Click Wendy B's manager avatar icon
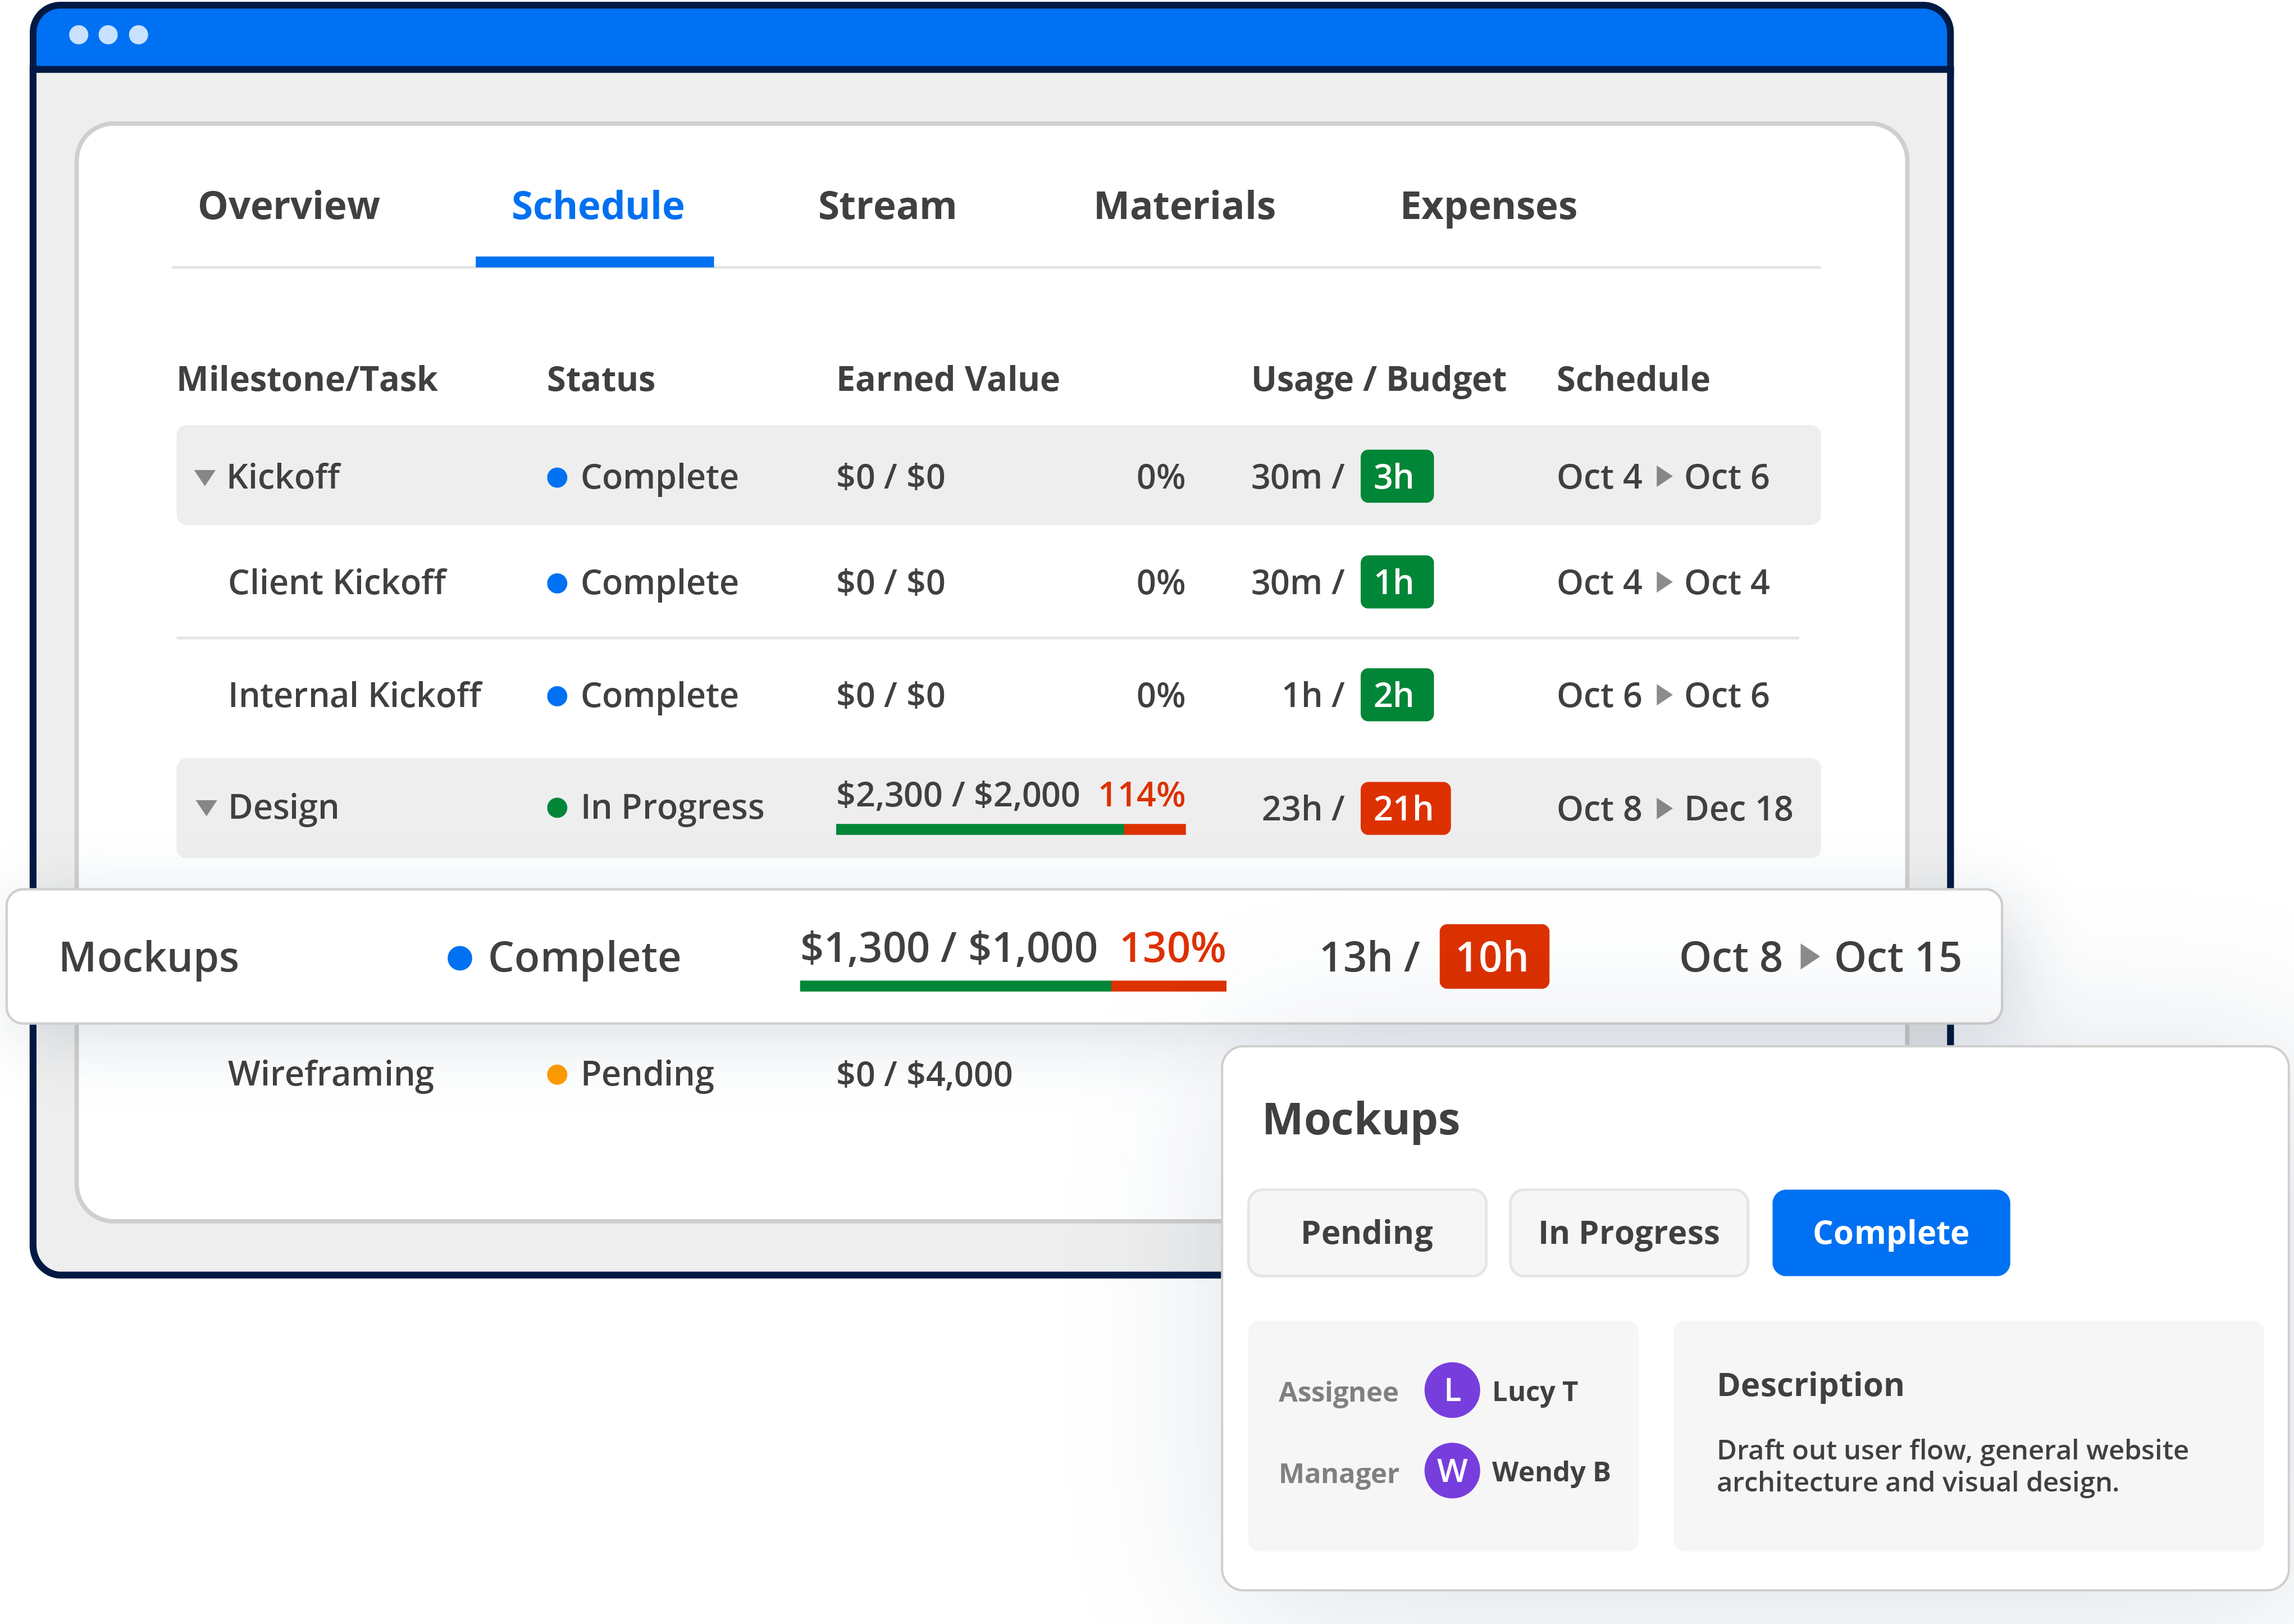The width and height of the screenshot is (2294, 1624). 1451,1470
